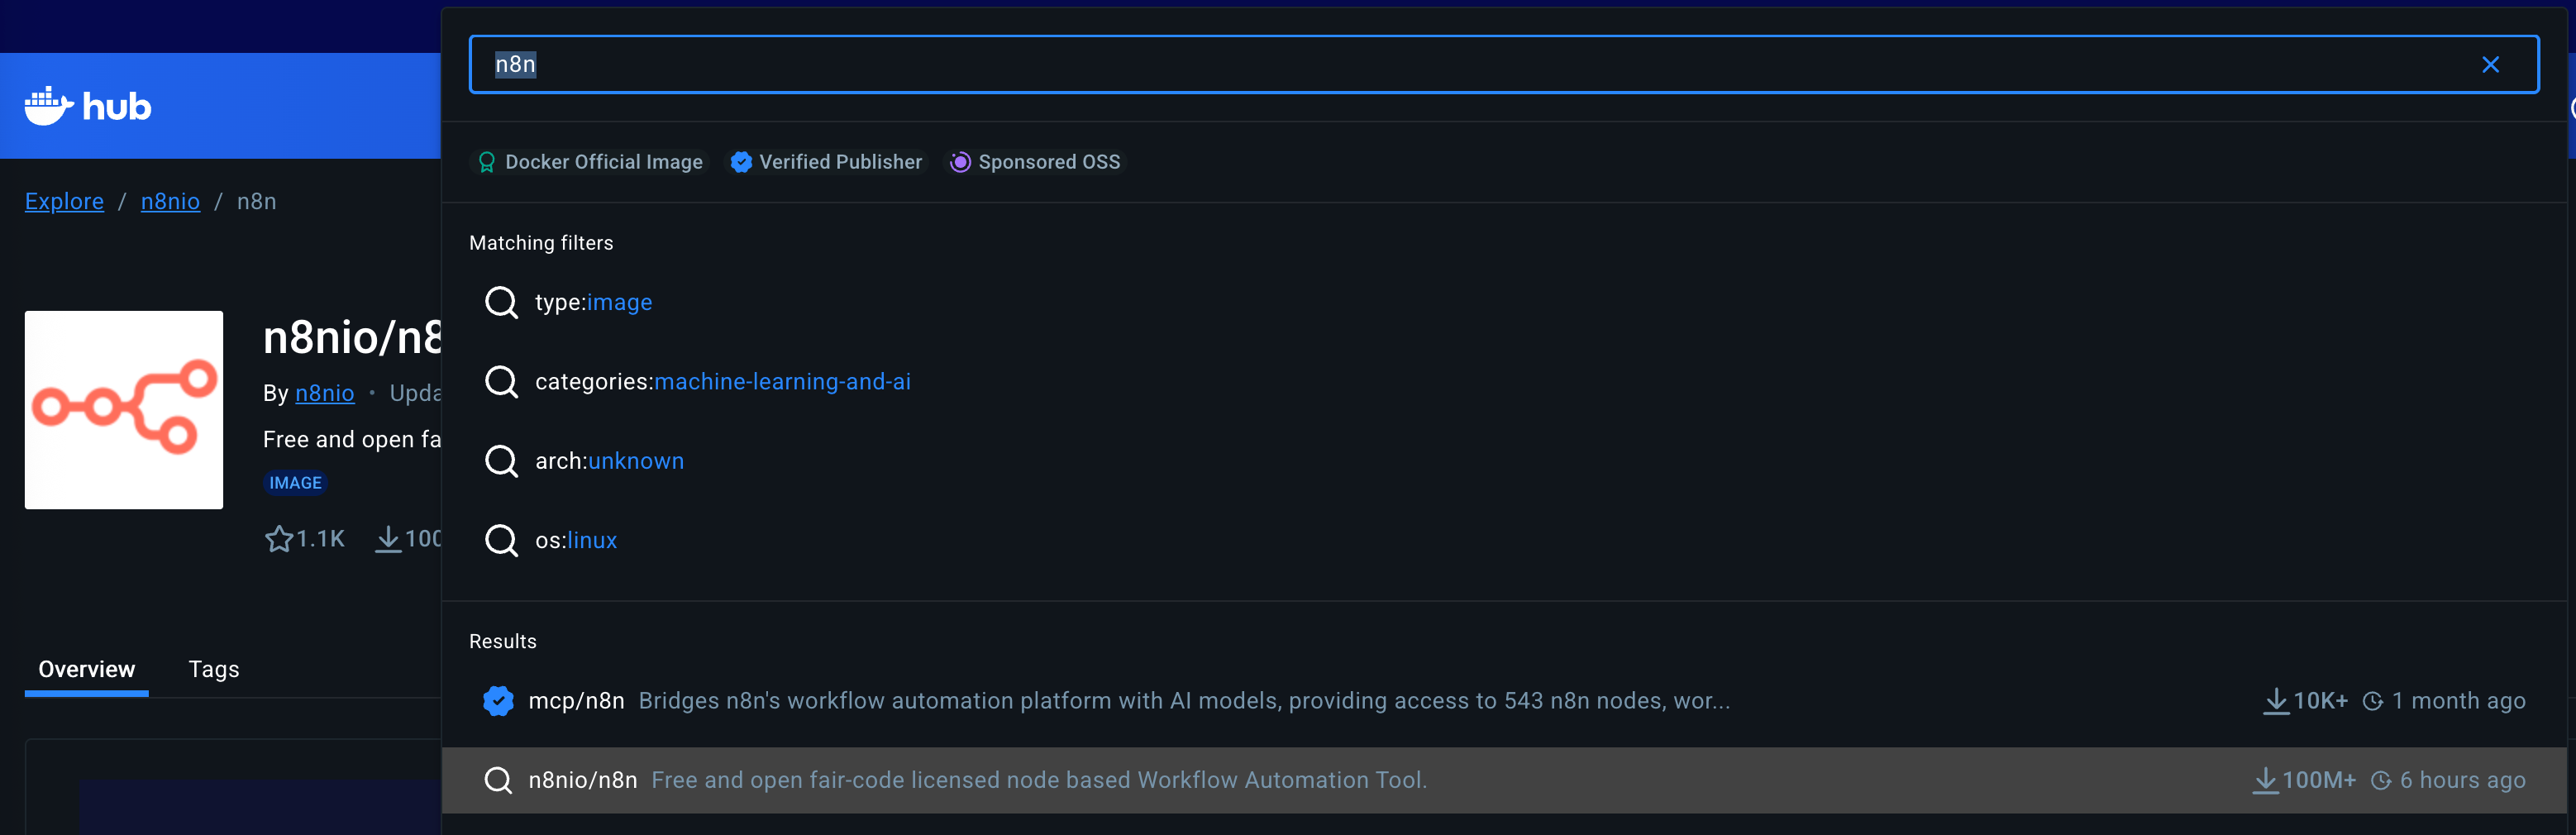
Task: Switch to the Tags tab
Action: pyautogui.click(x=214, y=669)
